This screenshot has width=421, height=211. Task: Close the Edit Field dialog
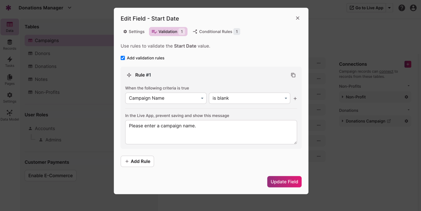[298, 18]
